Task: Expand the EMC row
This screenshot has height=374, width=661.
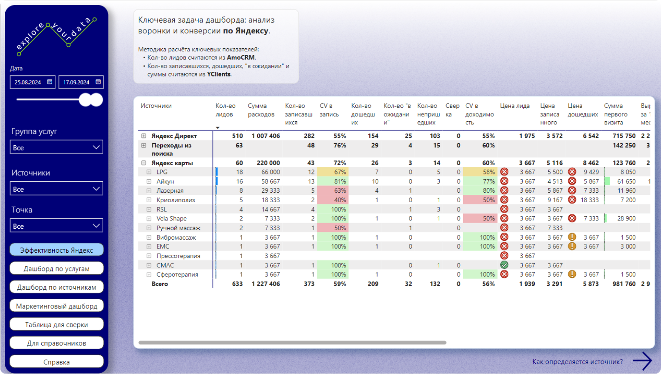Action: (x=149, y=247)
